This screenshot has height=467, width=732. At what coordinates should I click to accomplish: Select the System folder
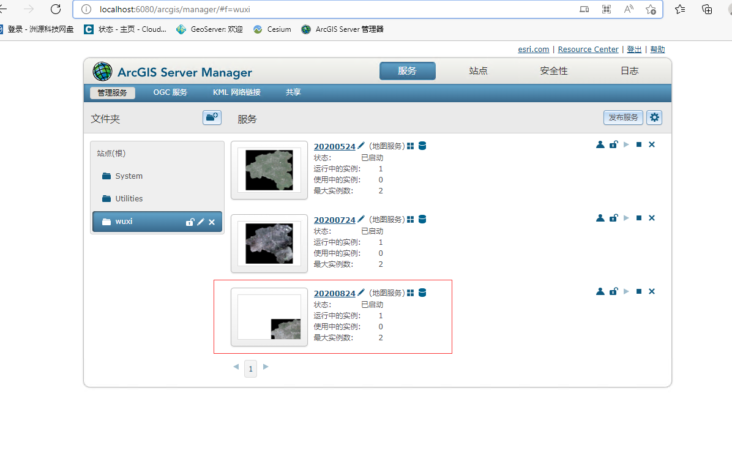[129, 176]
